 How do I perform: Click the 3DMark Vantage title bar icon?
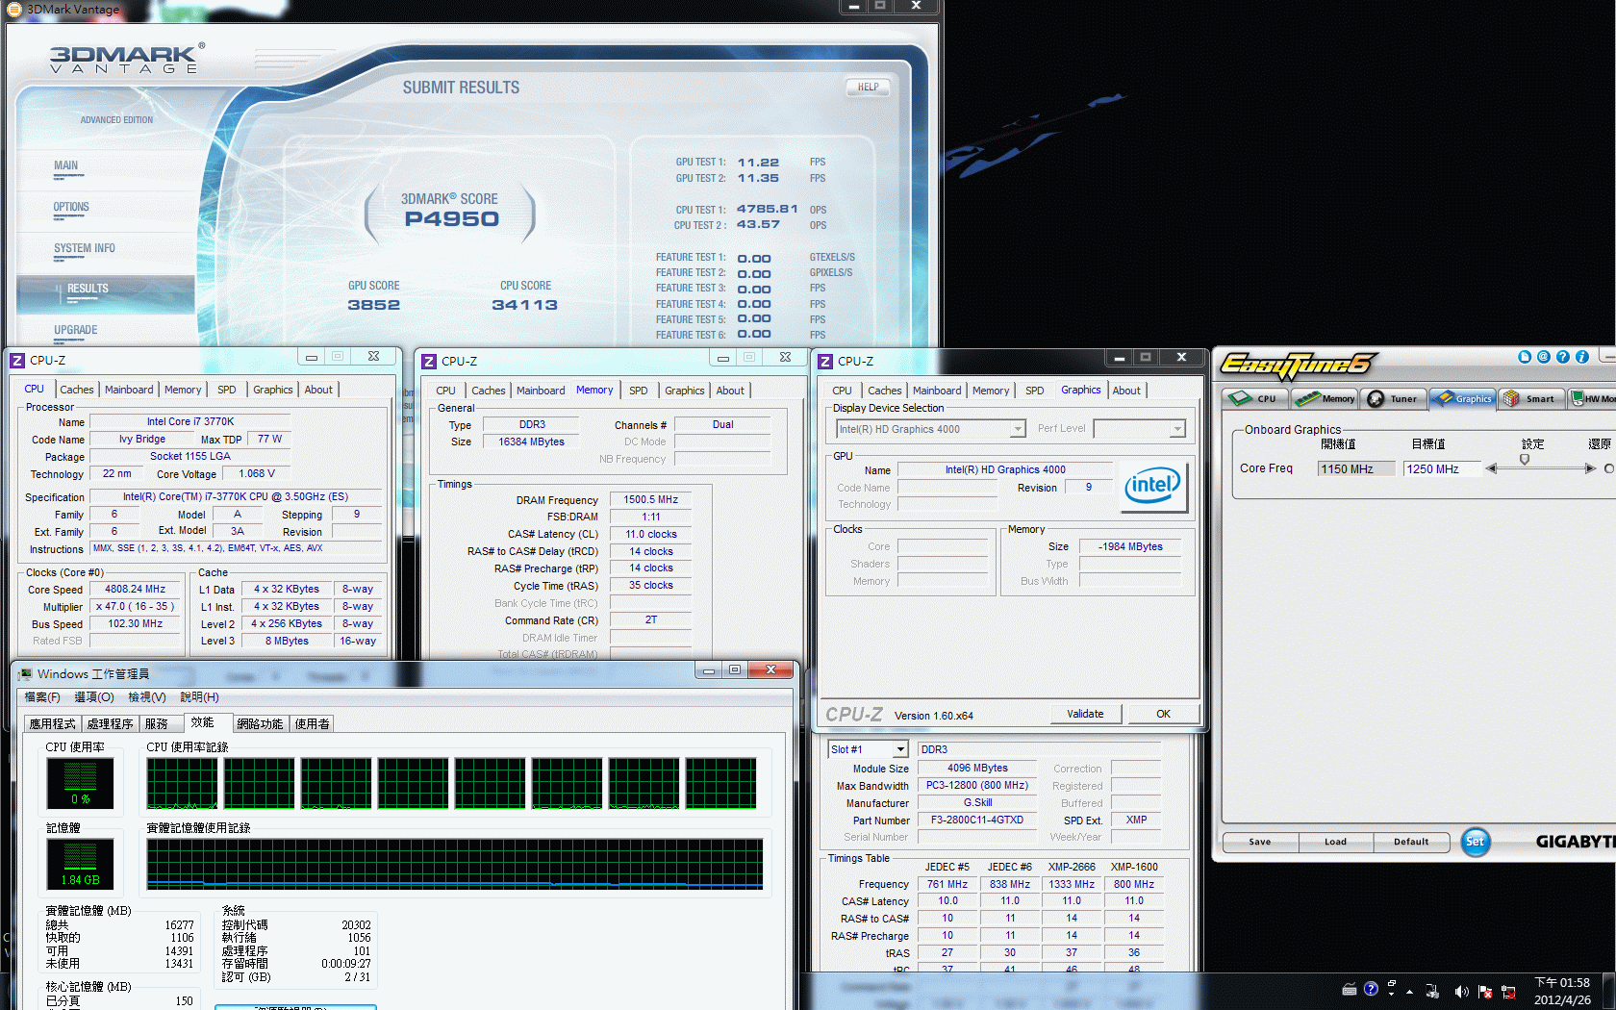coord(14,9)
